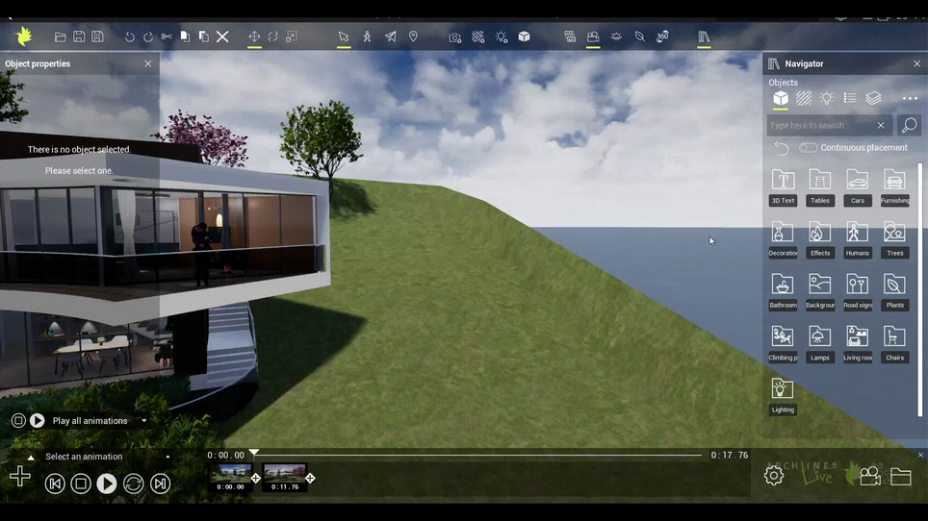Image resolution: width=928 pixels, height=521 pixels.
Task: Open the Lighting object folder
Action: 783,396
